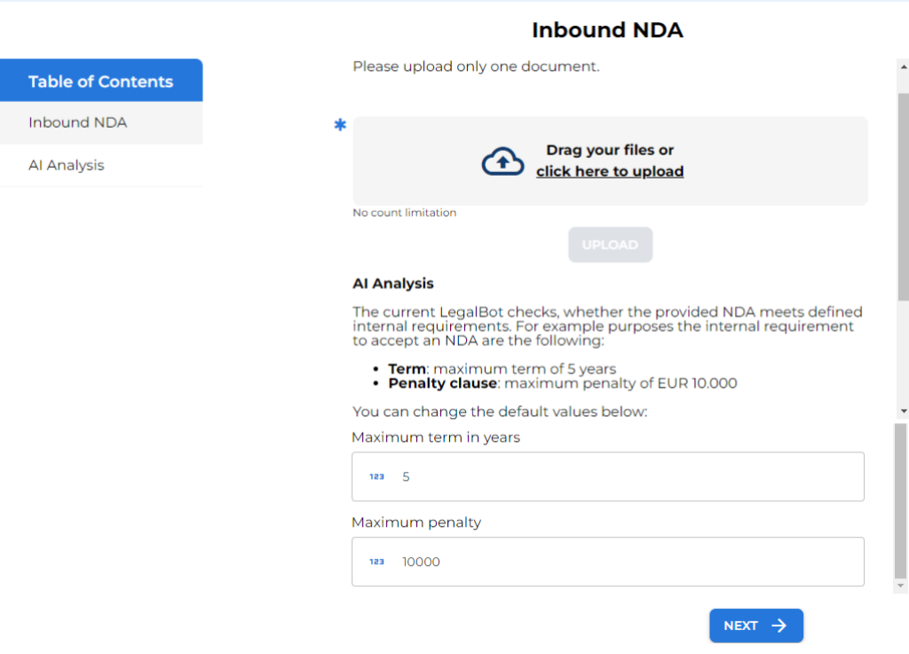Open file picker via 'click here to upload'
909x654 pixels.
tap(610, 171)
